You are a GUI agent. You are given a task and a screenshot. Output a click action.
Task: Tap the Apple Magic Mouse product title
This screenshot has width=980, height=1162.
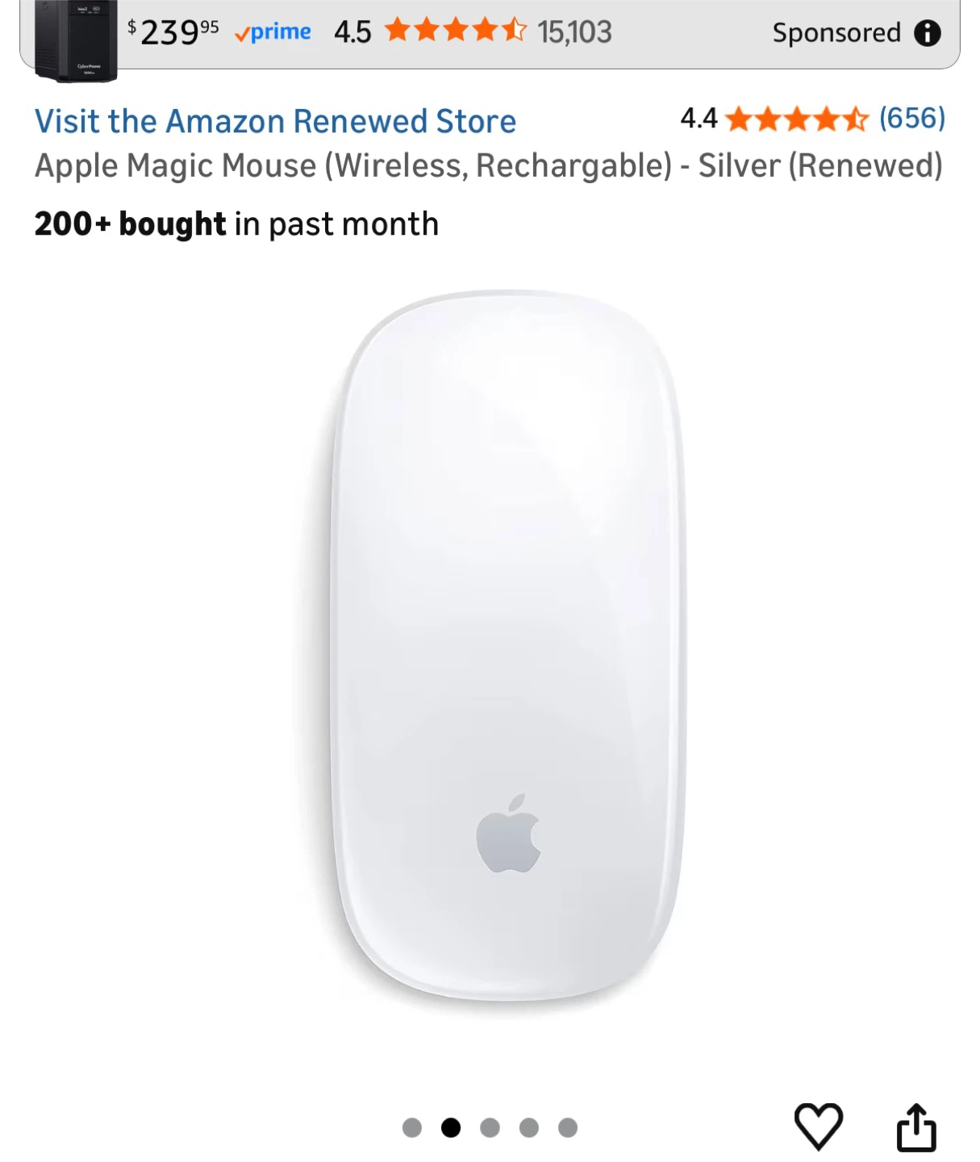(489, 165)
